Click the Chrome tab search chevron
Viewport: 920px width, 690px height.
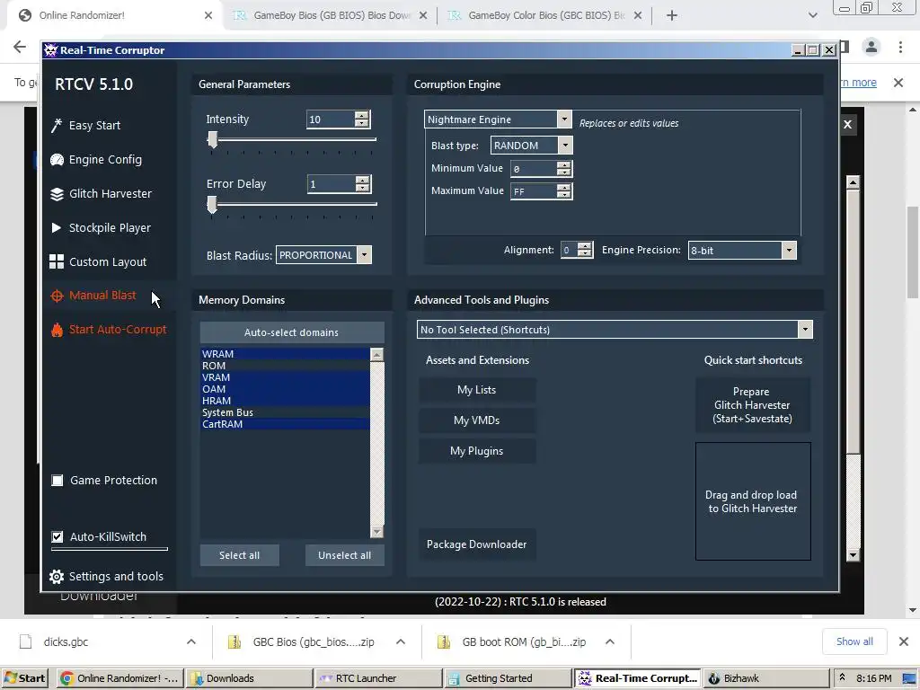click(812, 15)
